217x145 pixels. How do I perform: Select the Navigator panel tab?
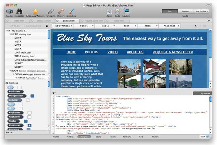[x=34, y=26]
